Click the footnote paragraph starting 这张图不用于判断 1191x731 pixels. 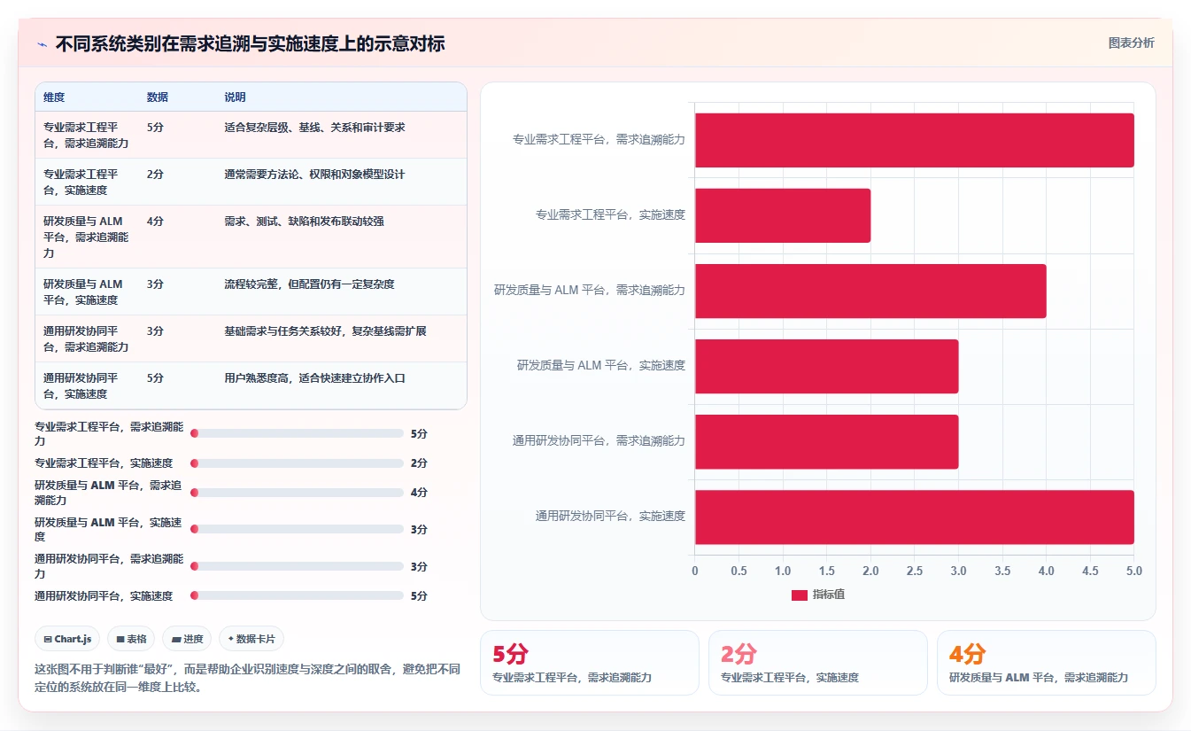[x=247, y=678]
